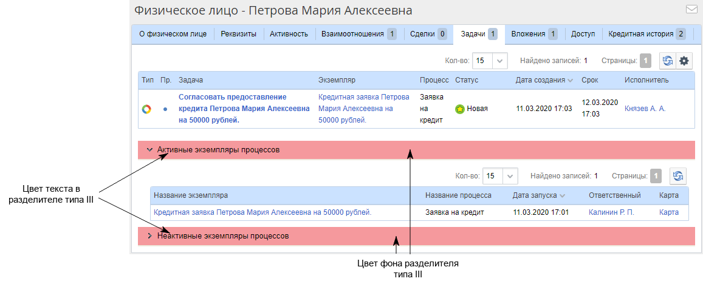The image size is (703, 284).
Task: Click the Князев А. А. executor link
Action: click(645, 109)
